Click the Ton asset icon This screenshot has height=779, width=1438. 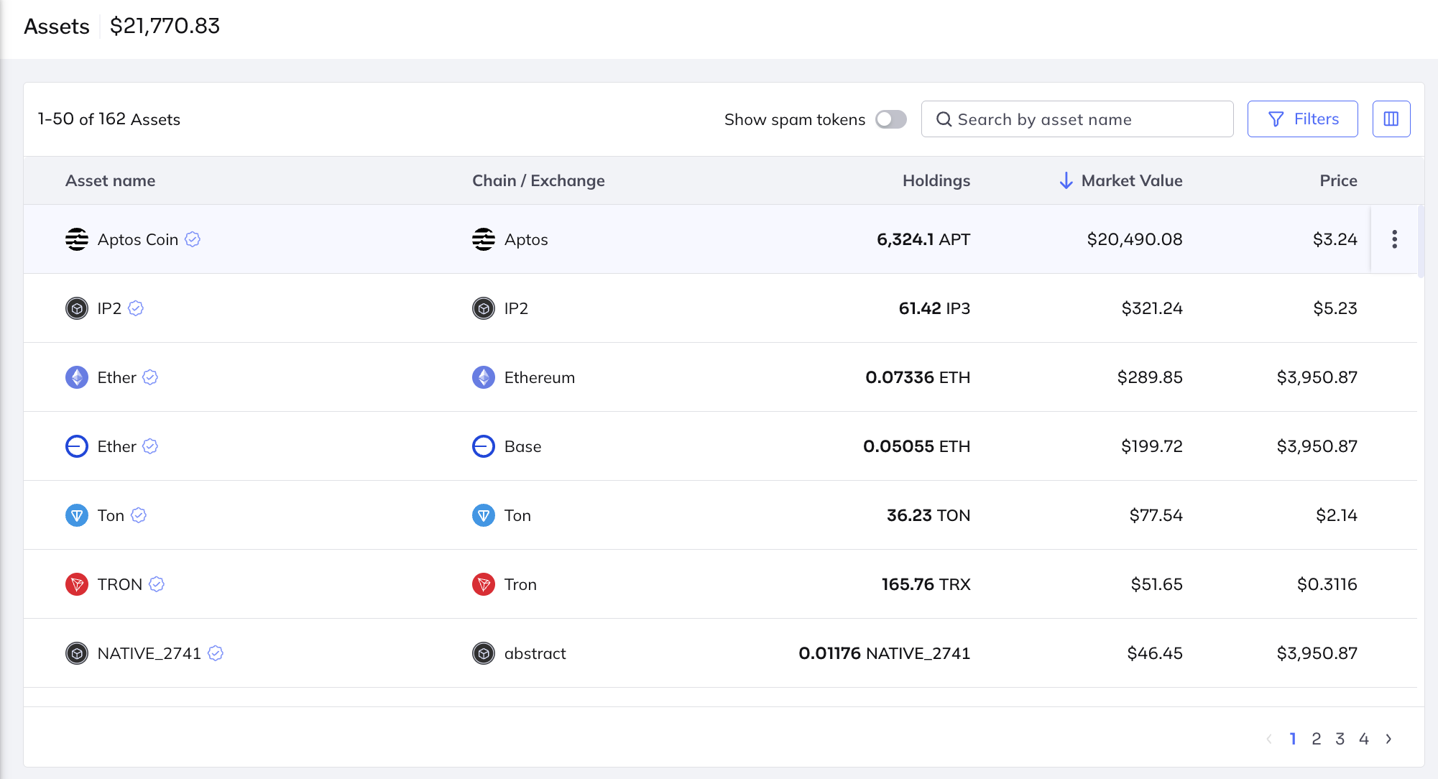pos(77,515)
